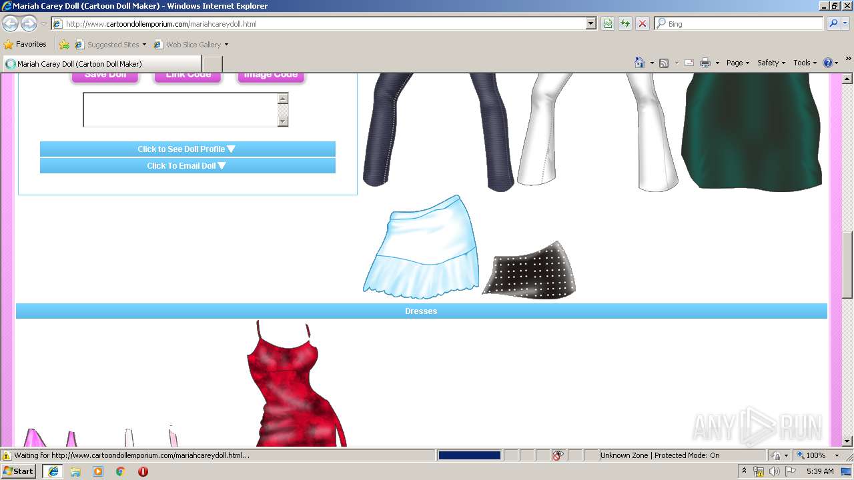Screen dimensions: 854x480
Task: Click the taskbar clock 5:39 AM
Action: [820, 471]
